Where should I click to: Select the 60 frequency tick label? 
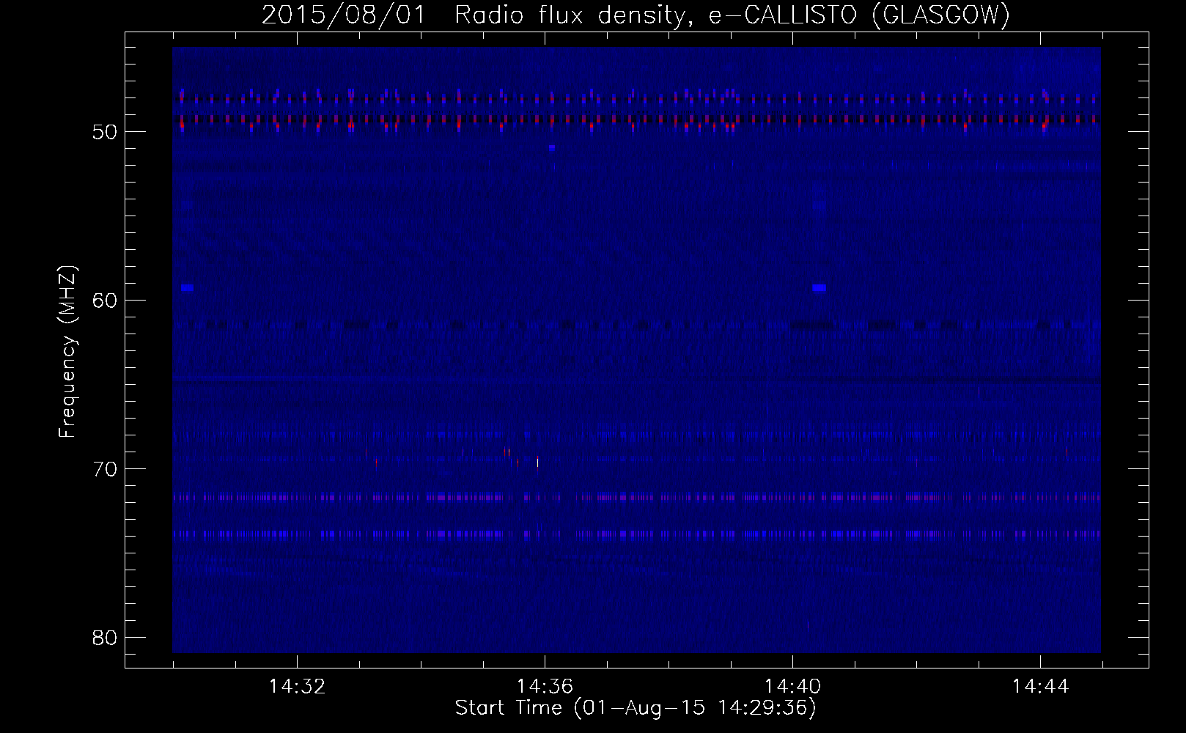[x=105, y=301]
